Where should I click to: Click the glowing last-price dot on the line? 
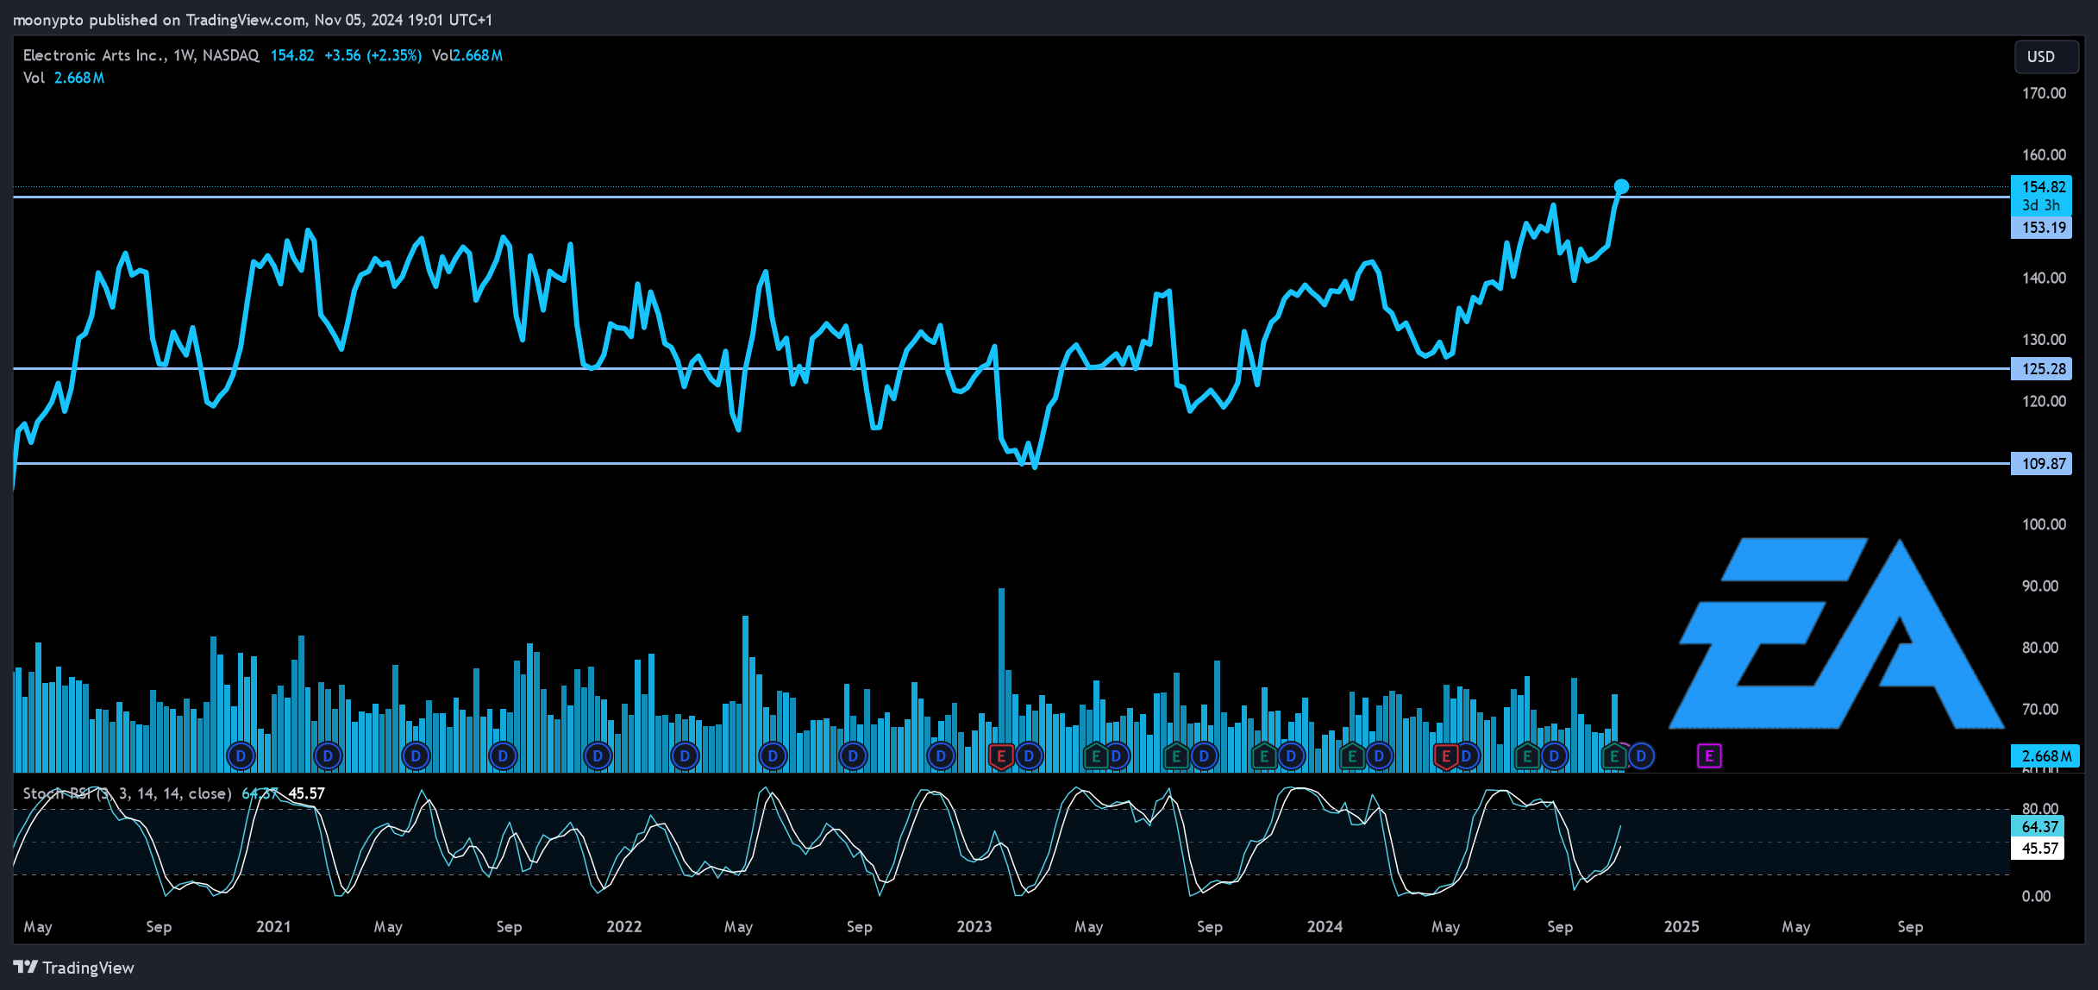point(1621,186)
